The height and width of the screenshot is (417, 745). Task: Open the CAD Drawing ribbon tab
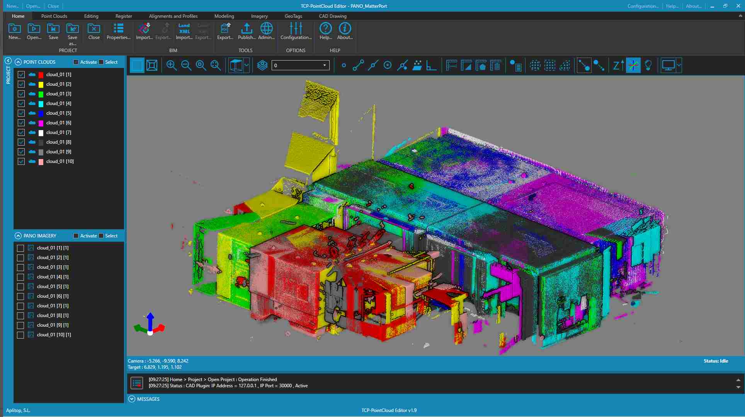332,16
